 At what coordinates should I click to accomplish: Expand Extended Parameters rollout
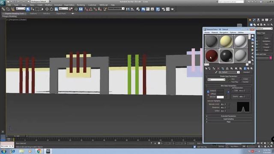pos(229,116)
